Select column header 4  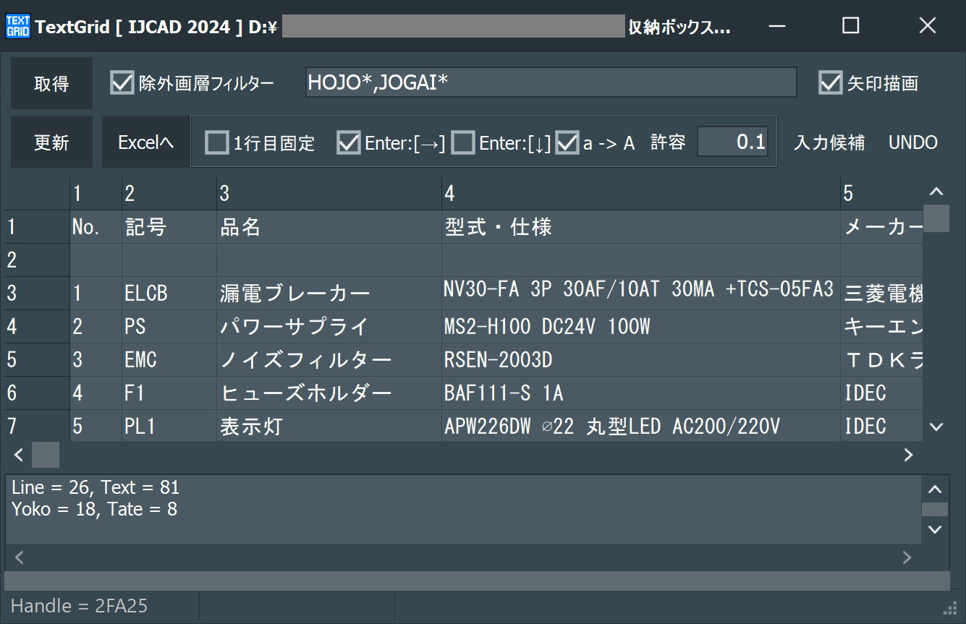641,194
